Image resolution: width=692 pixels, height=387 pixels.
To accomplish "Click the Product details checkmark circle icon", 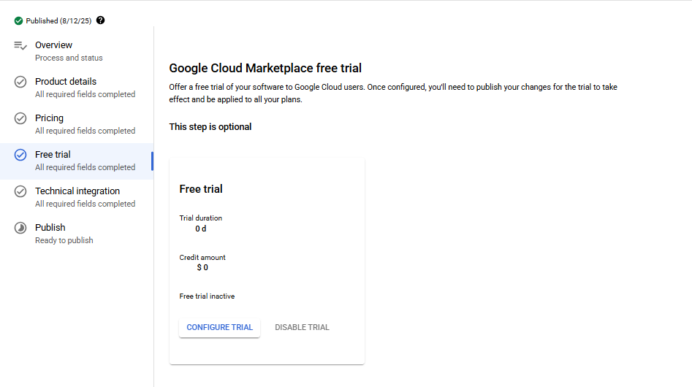I will (x=20, y=82).
